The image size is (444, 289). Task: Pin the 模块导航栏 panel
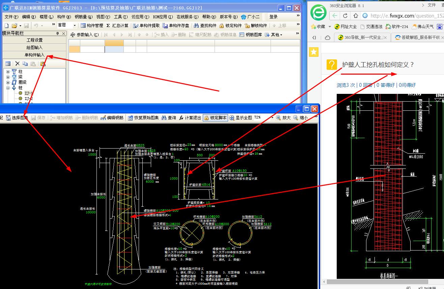click(58, 33)
